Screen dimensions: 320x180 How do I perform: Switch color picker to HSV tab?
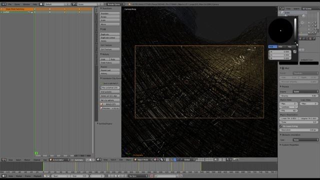tap(280, 46)
